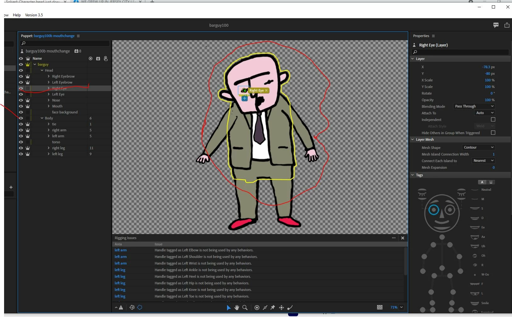512x317 pixels.
Task: Close the Rigging Issues panel
Action: (403, 238)
